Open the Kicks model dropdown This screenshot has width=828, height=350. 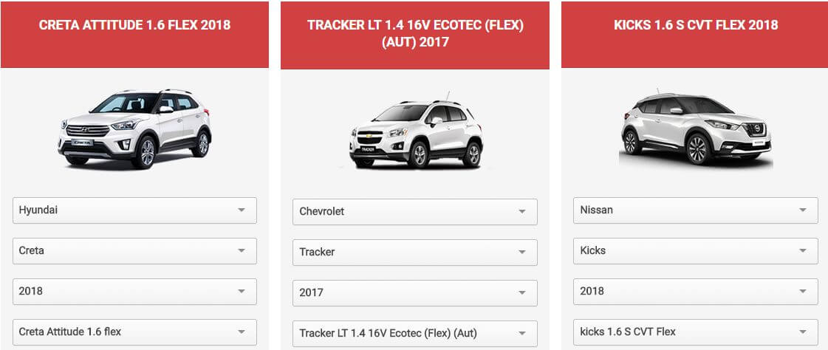[x=696, y=251]
